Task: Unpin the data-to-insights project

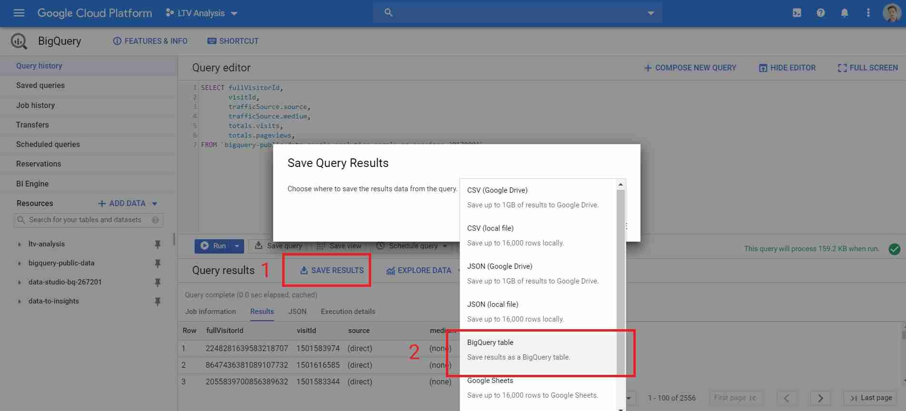Action: click(x=158, y=302)
